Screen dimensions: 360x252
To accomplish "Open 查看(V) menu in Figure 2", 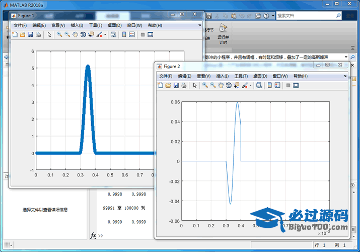I will coord(203,76).
